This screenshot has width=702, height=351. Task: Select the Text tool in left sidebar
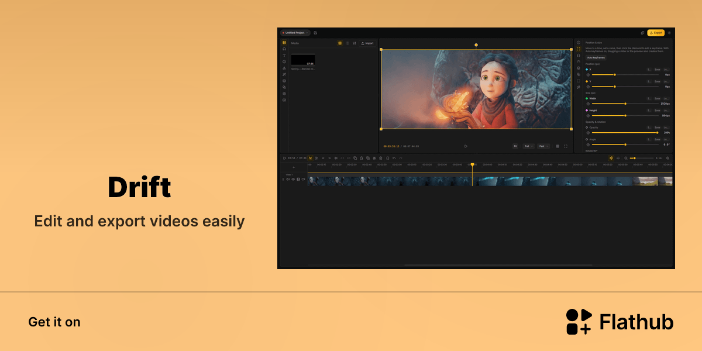[284, 56]
